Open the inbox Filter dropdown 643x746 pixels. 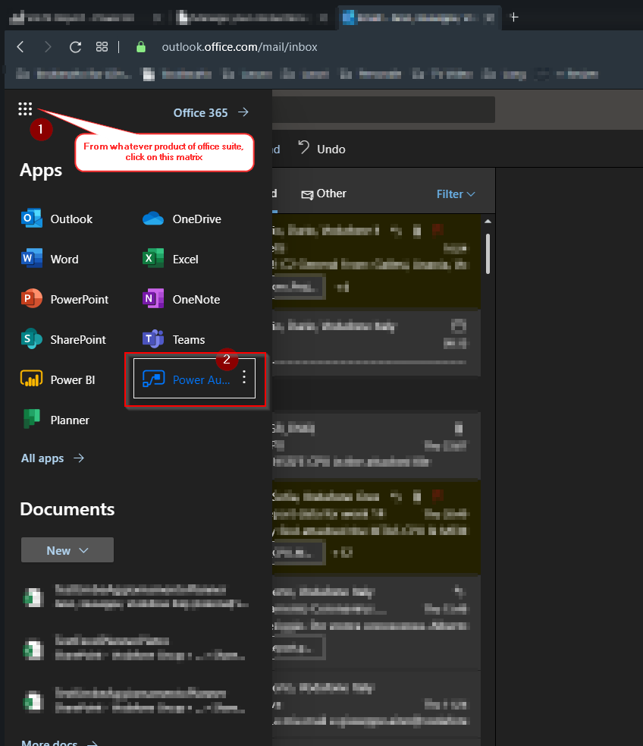pyautogui.click(x=456, y=194)
